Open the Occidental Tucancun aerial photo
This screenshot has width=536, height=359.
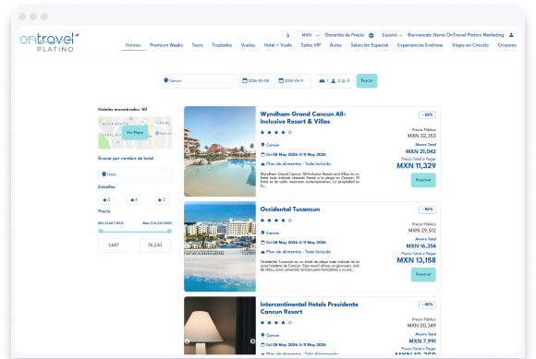220,246
